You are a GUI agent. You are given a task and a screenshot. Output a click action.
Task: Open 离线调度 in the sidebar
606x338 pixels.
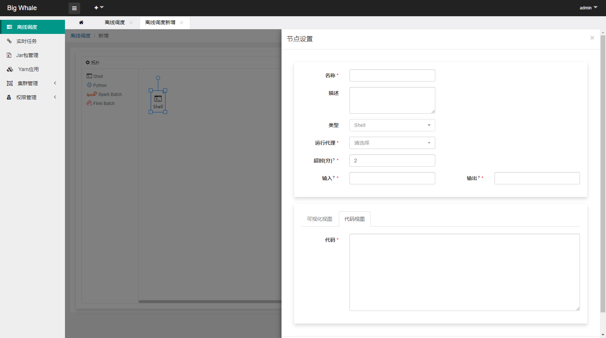32,27
